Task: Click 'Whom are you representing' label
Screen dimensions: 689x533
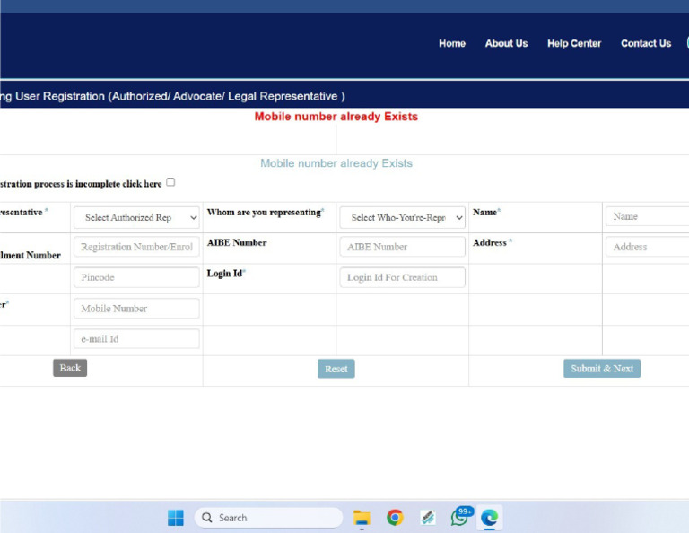Action: click(x=265, y=213)
